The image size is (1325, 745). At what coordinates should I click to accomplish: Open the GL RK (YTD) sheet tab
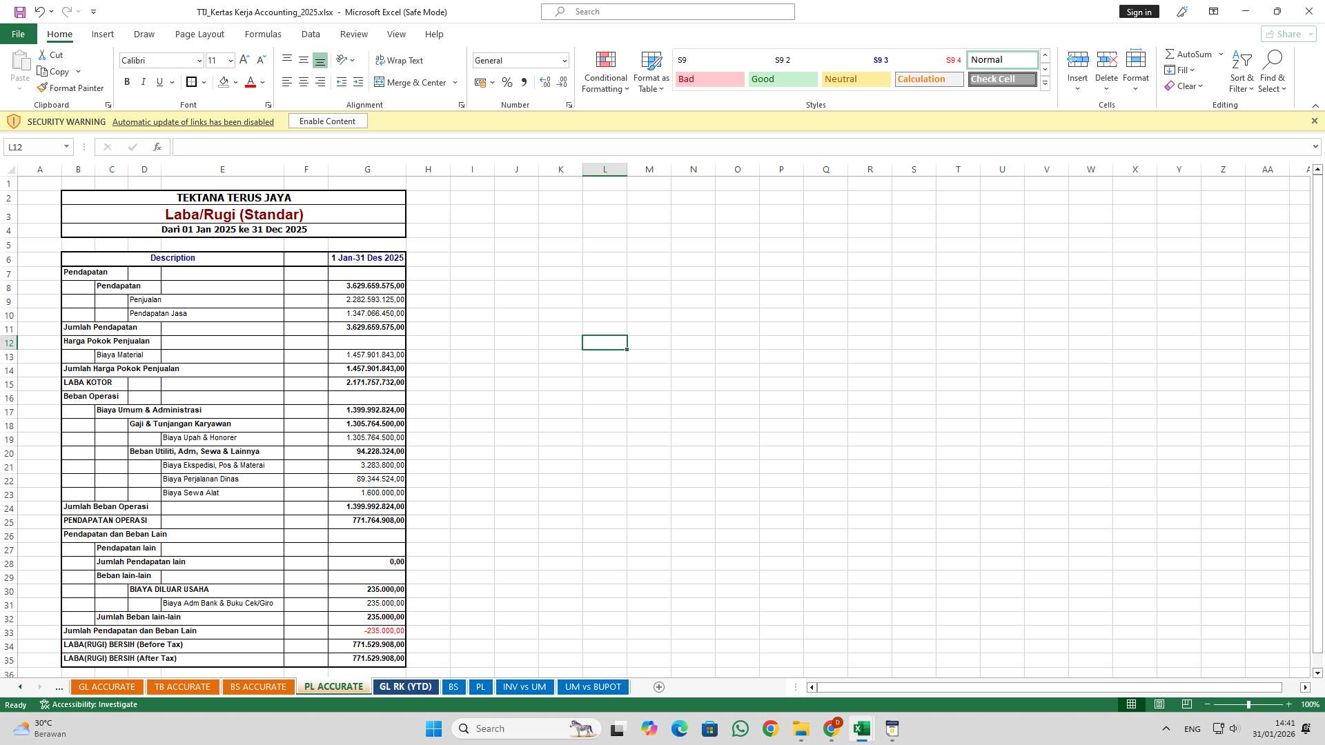[405, 686]
